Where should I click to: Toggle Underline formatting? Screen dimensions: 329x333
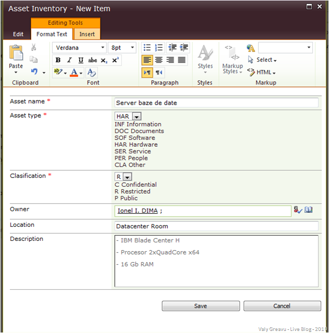pos(81,60)
